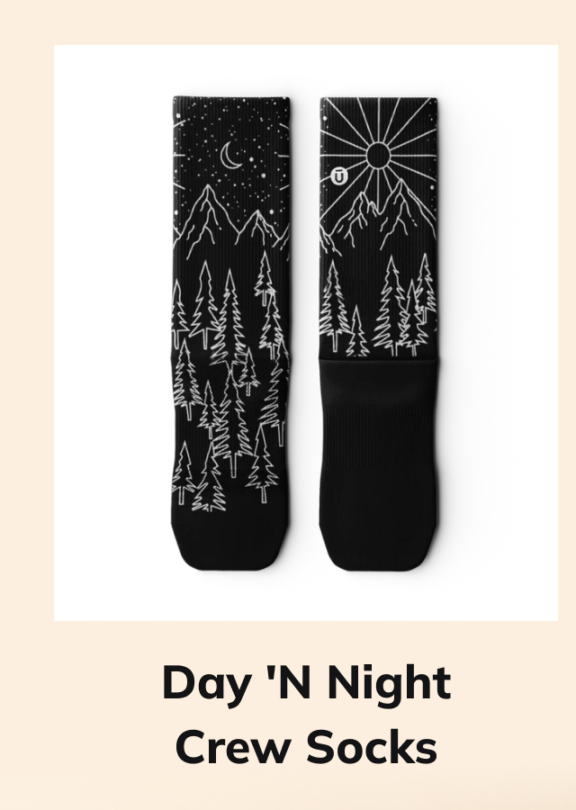
Task: Click the pine forest on the left sock
Action: tap(230, 382)
